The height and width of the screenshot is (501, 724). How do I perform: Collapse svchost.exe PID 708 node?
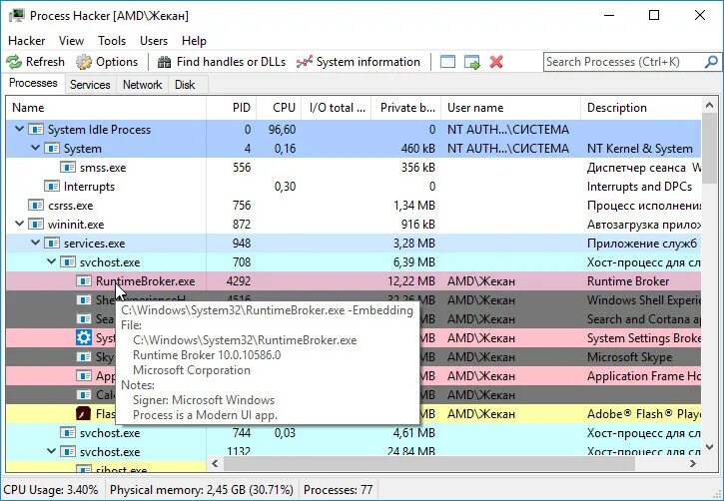tap(51, 261)
